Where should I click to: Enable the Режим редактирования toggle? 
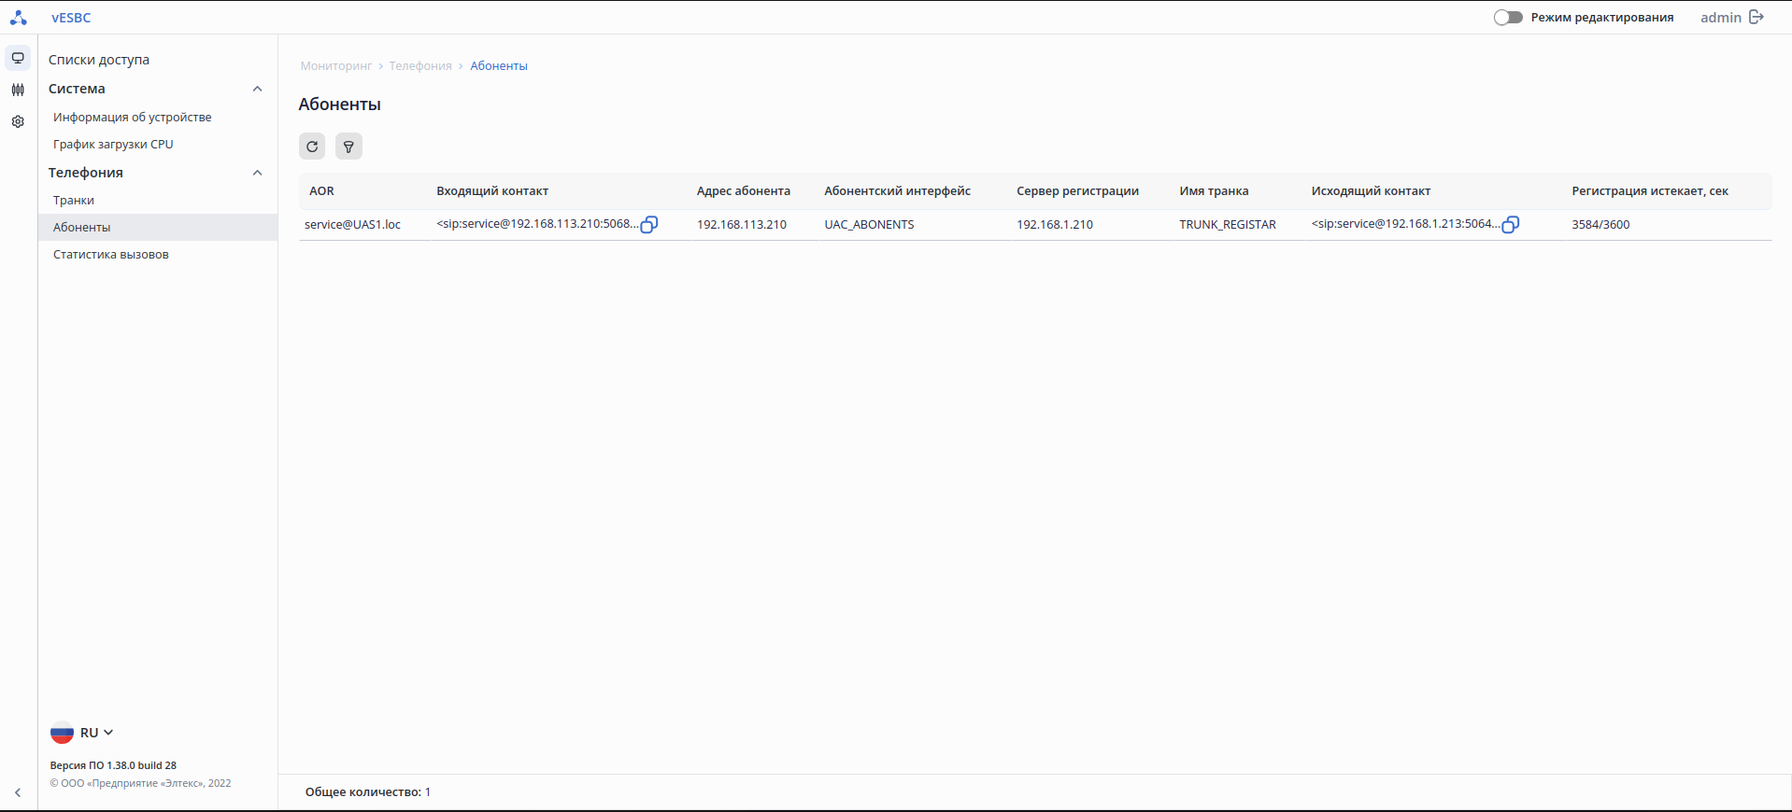pos(1508,17)
